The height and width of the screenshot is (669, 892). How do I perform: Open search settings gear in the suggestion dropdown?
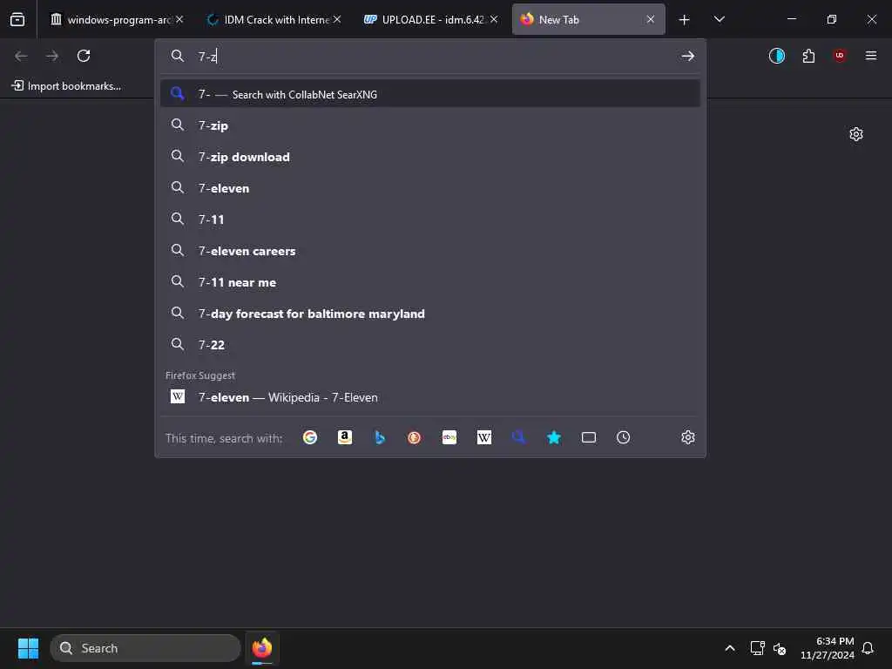688,437
